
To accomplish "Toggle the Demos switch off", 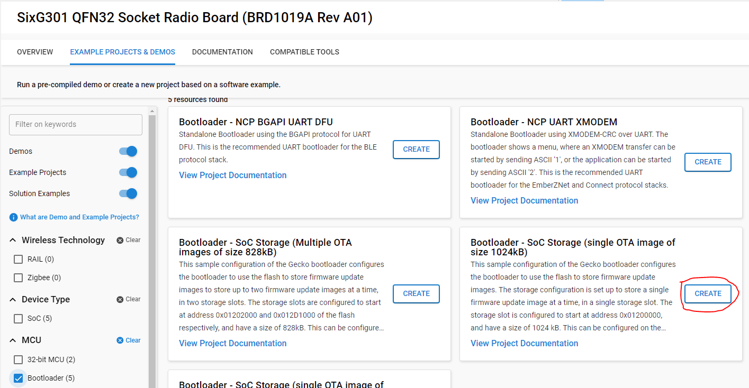I will (128, 151).
